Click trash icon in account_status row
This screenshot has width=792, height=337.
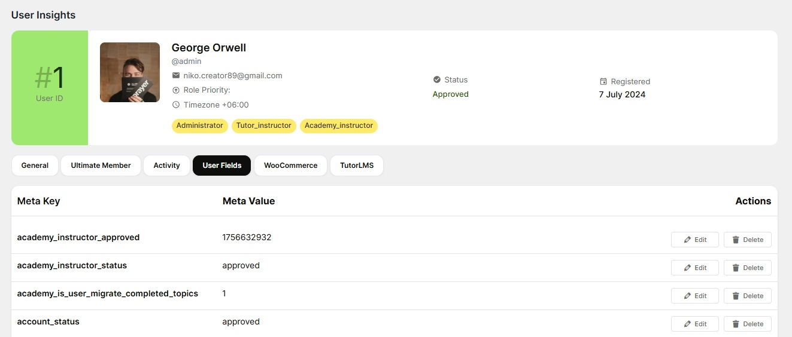coord(736,324)
